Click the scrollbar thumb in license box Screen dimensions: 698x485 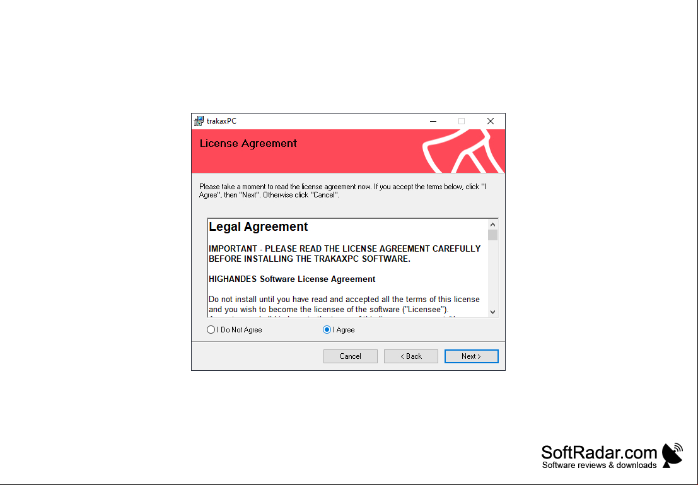pos(493,235)
